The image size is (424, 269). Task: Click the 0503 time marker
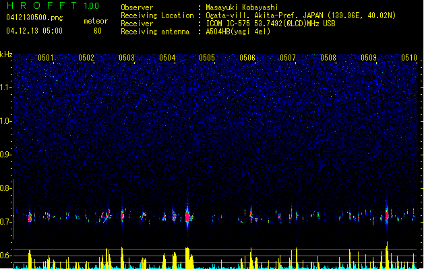[127, 58]
